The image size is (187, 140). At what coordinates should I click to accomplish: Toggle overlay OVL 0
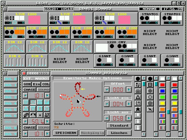(11, 79)
